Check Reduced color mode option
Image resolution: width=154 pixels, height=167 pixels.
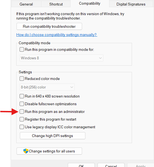tap(22, 79)
